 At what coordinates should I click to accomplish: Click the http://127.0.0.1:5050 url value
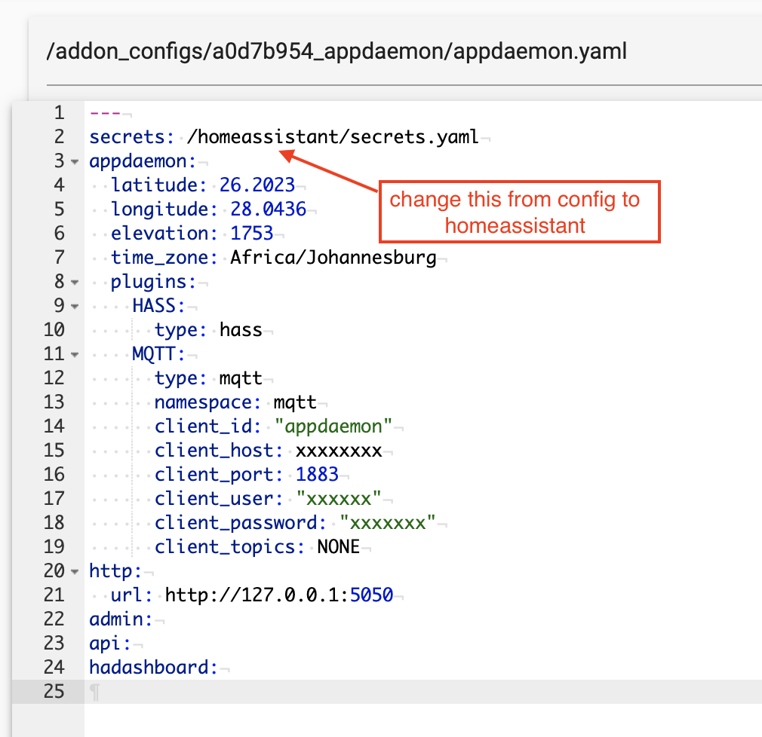[278, 595]
